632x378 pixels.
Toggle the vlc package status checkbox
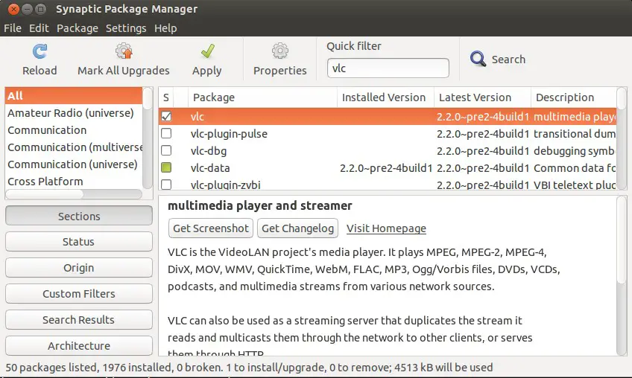pyautogui.click(x=166, y=116)
